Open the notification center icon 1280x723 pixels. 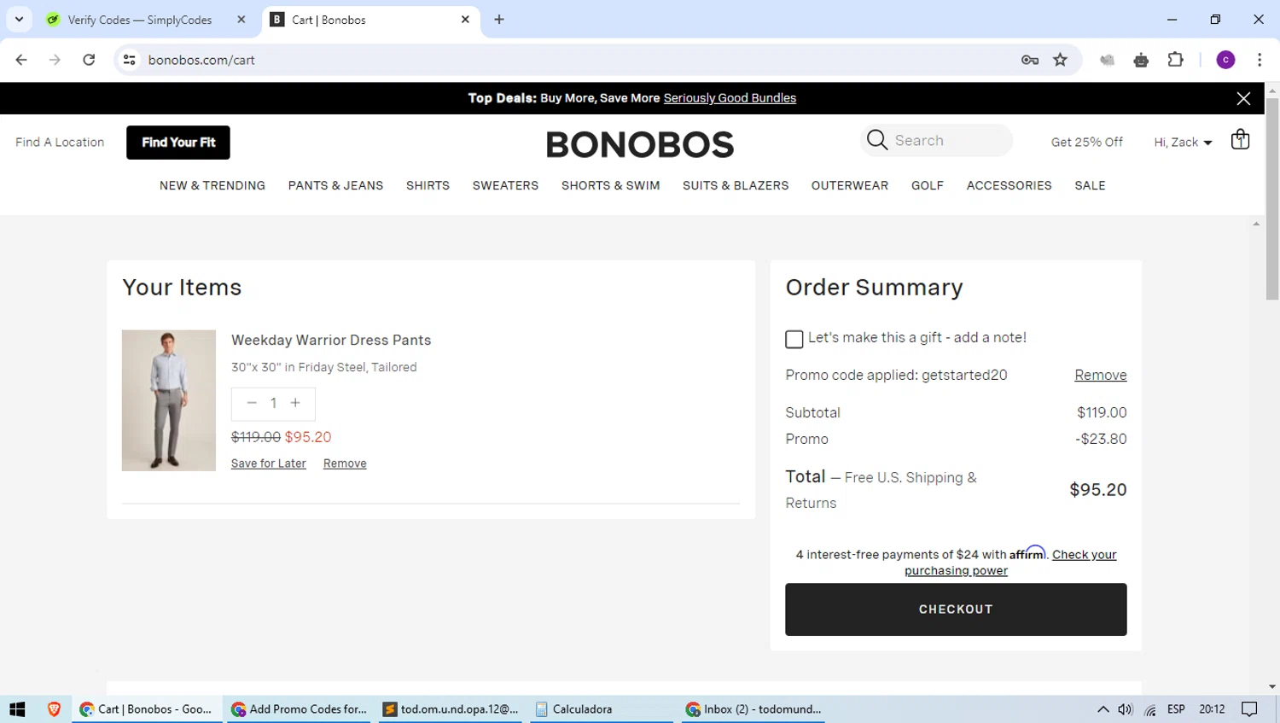pyautogui.click(x=1249, y=709)
